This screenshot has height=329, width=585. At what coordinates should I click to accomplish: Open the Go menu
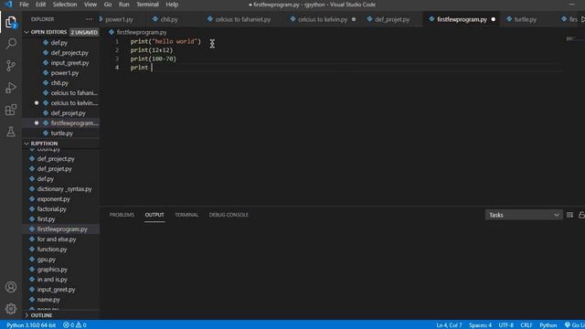coord(108,5)
